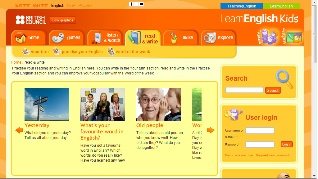318x179 pixels.
Task: Switch to the LearnEnglish site tab
Action: pos(281,6)
